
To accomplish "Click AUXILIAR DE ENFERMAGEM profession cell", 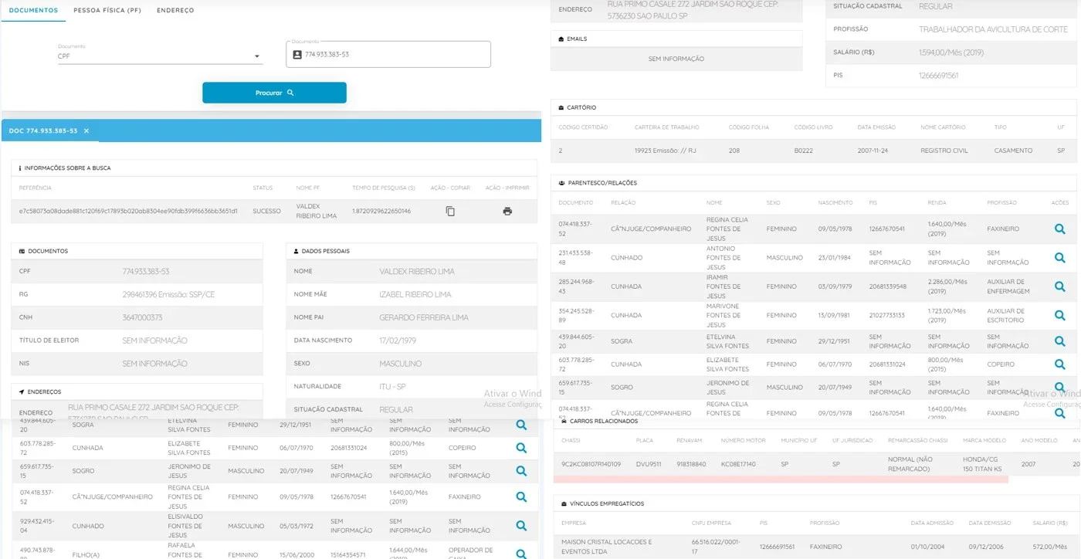I will [1008, 286].
